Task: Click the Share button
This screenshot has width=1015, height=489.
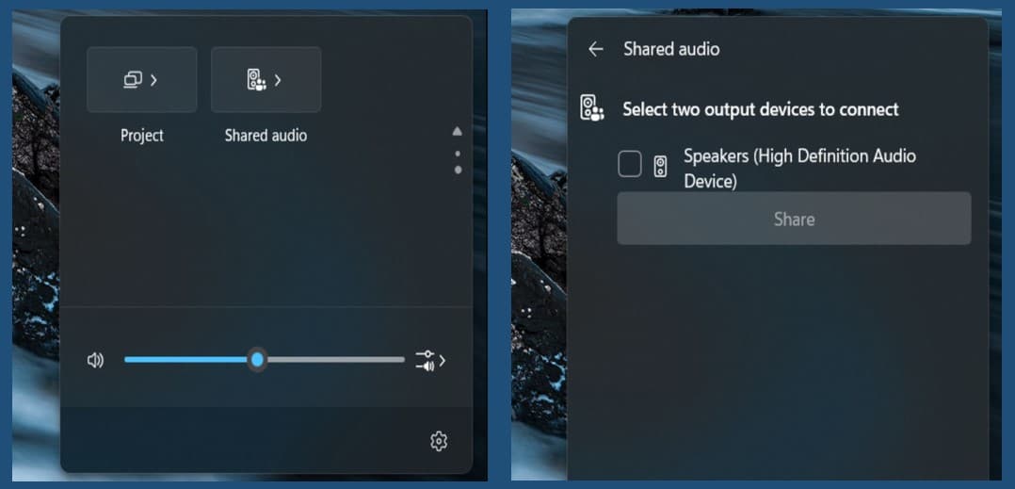Action: pyautogui.click(x=795, y=219)
